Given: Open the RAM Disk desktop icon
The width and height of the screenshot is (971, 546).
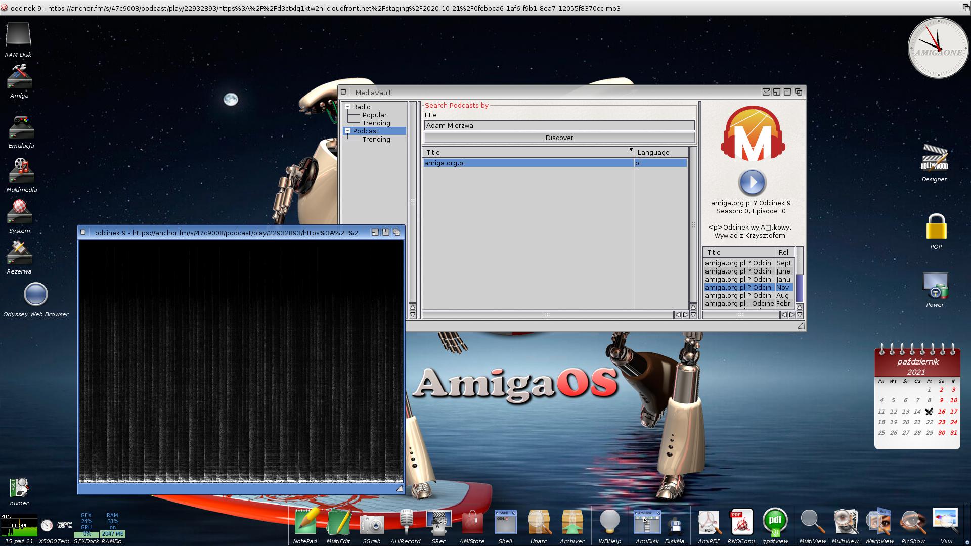Looking at the screenshot, I should [x=18, y=35].
